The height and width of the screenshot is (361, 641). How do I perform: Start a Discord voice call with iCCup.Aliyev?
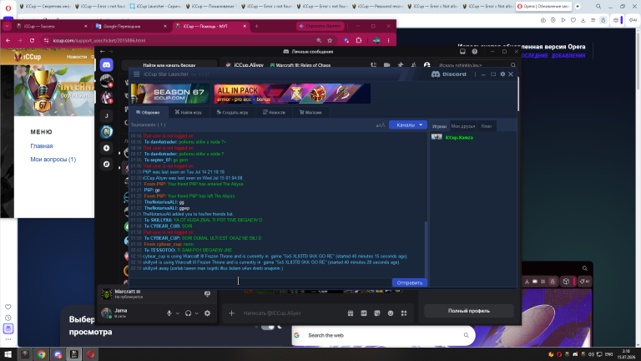[373, 65]
